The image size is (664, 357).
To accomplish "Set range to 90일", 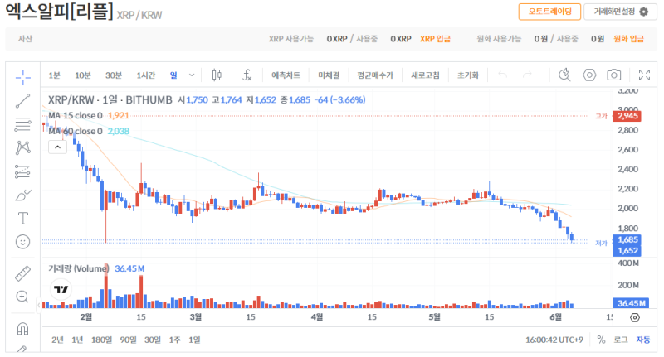I will pos(129,340).
